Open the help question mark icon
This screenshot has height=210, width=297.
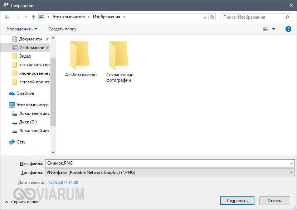point(288,29)
